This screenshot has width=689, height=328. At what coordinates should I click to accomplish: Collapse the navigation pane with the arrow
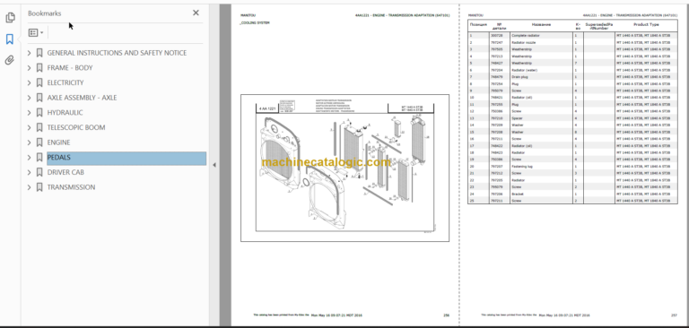[214, 165]
